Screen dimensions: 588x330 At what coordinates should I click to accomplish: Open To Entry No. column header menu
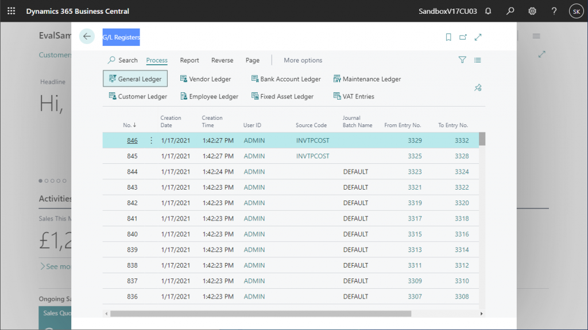pos(453,125)
